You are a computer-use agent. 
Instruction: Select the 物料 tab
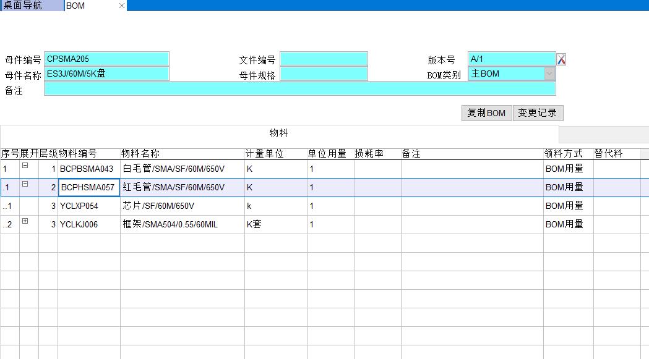point(278,133)
